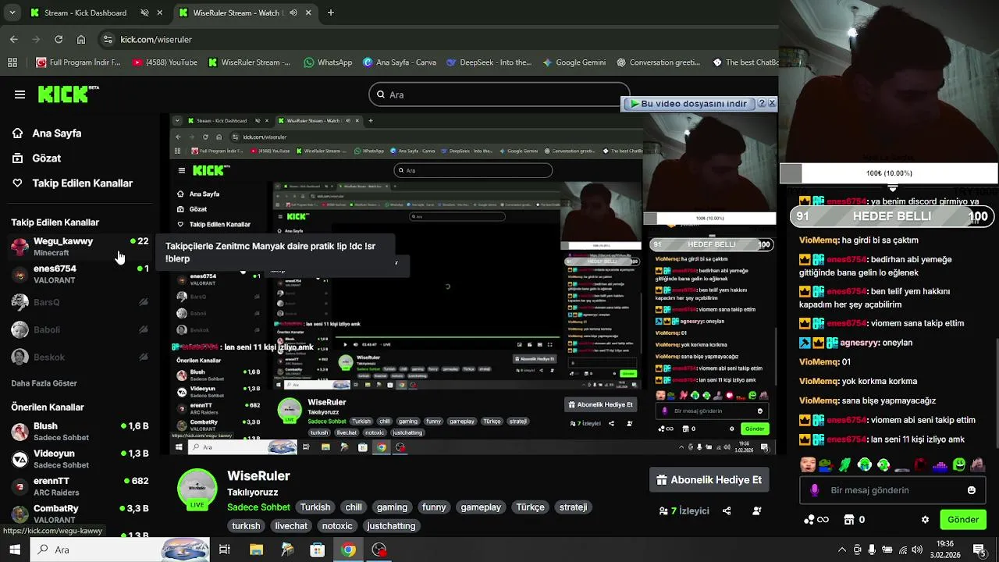The image size is (999, 562).
Task: Click the green Gönder send button
Action: (x=962, y=520)
